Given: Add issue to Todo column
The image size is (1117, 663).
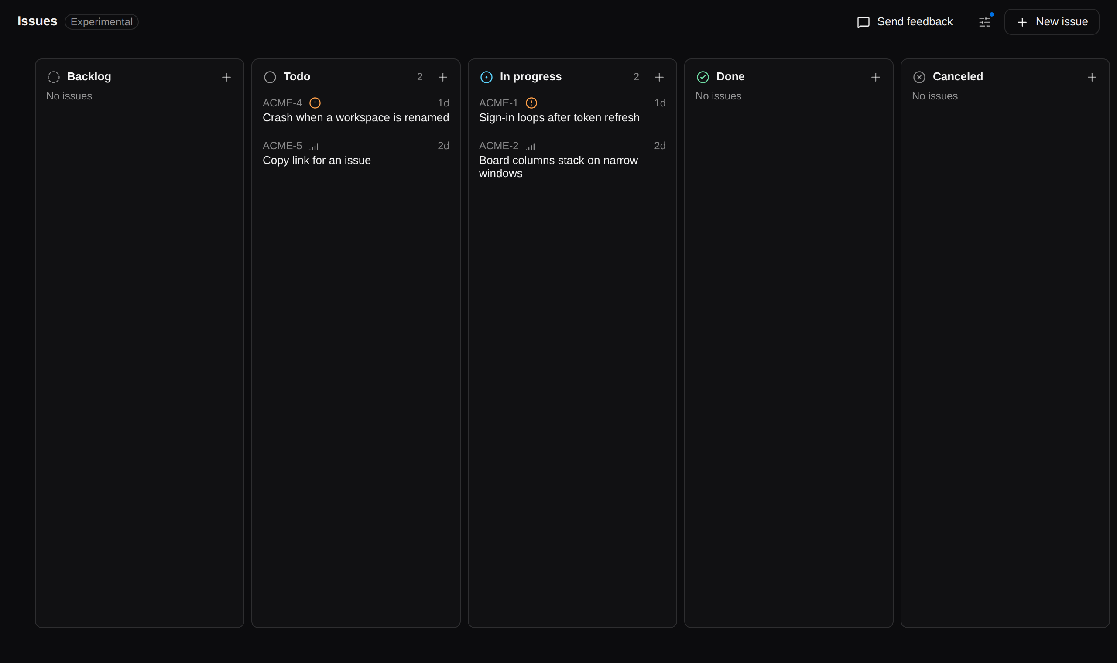Looking at the screenshot, I should click(x=443, y=77).
